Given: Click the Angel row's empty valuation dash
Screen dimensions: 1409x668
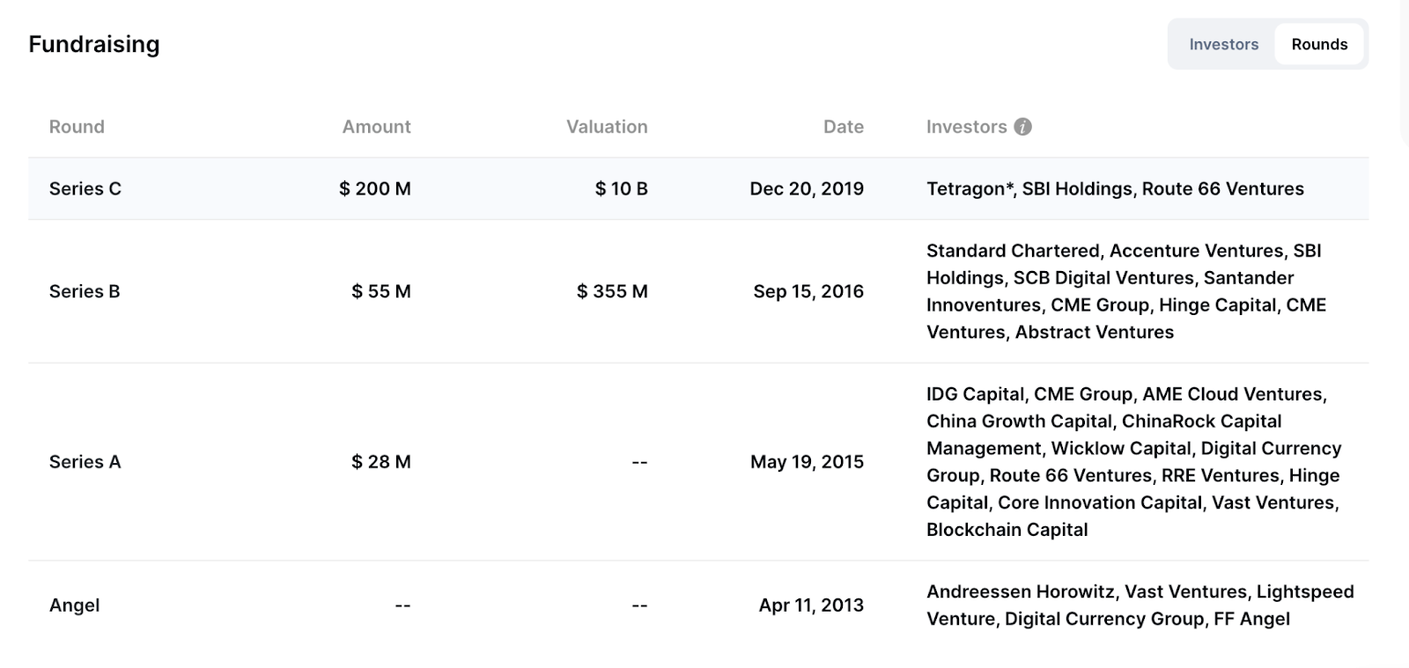Looking at the screenshot, I should 639,606.
